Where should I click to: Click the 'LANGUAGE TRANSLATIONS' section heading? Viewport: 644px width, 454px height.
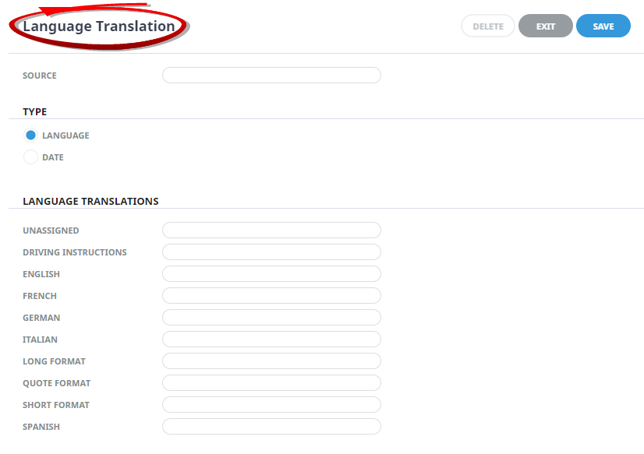(x=90, y=201)
